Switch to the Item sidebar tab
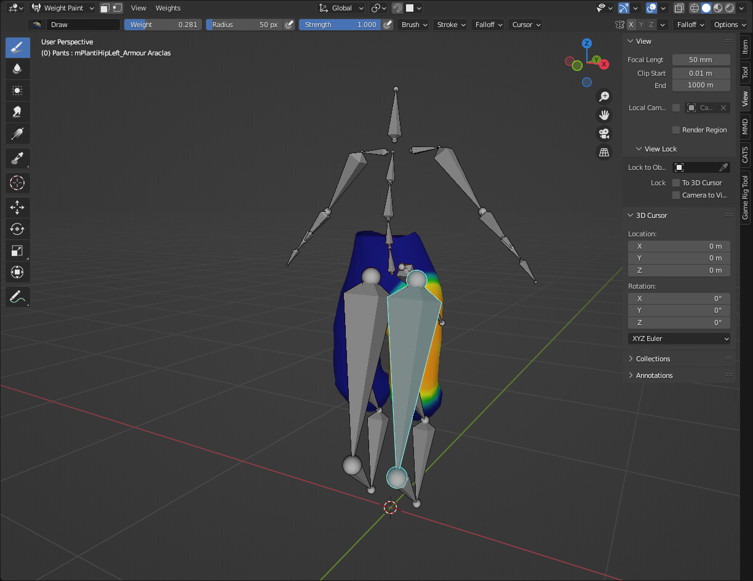Image resolution: width=753 pixels, height=581 pixels. (x=745, y=46)
